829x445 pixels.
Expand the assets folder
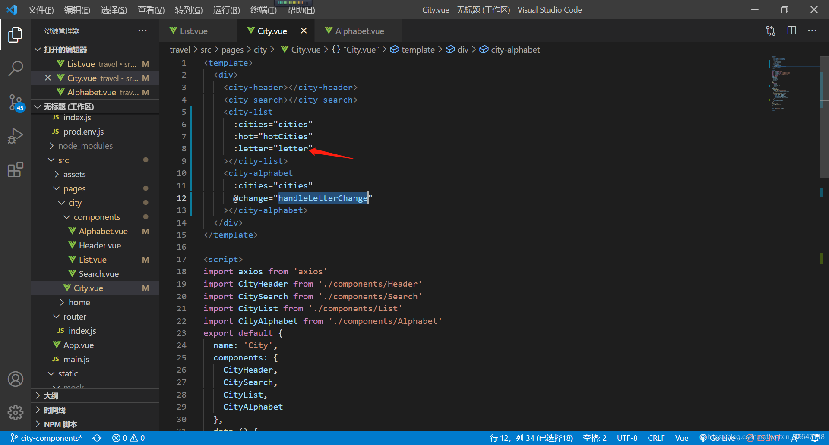[95, 174]
